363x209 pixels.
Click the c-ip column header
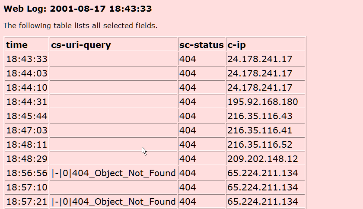coord(265,44)
